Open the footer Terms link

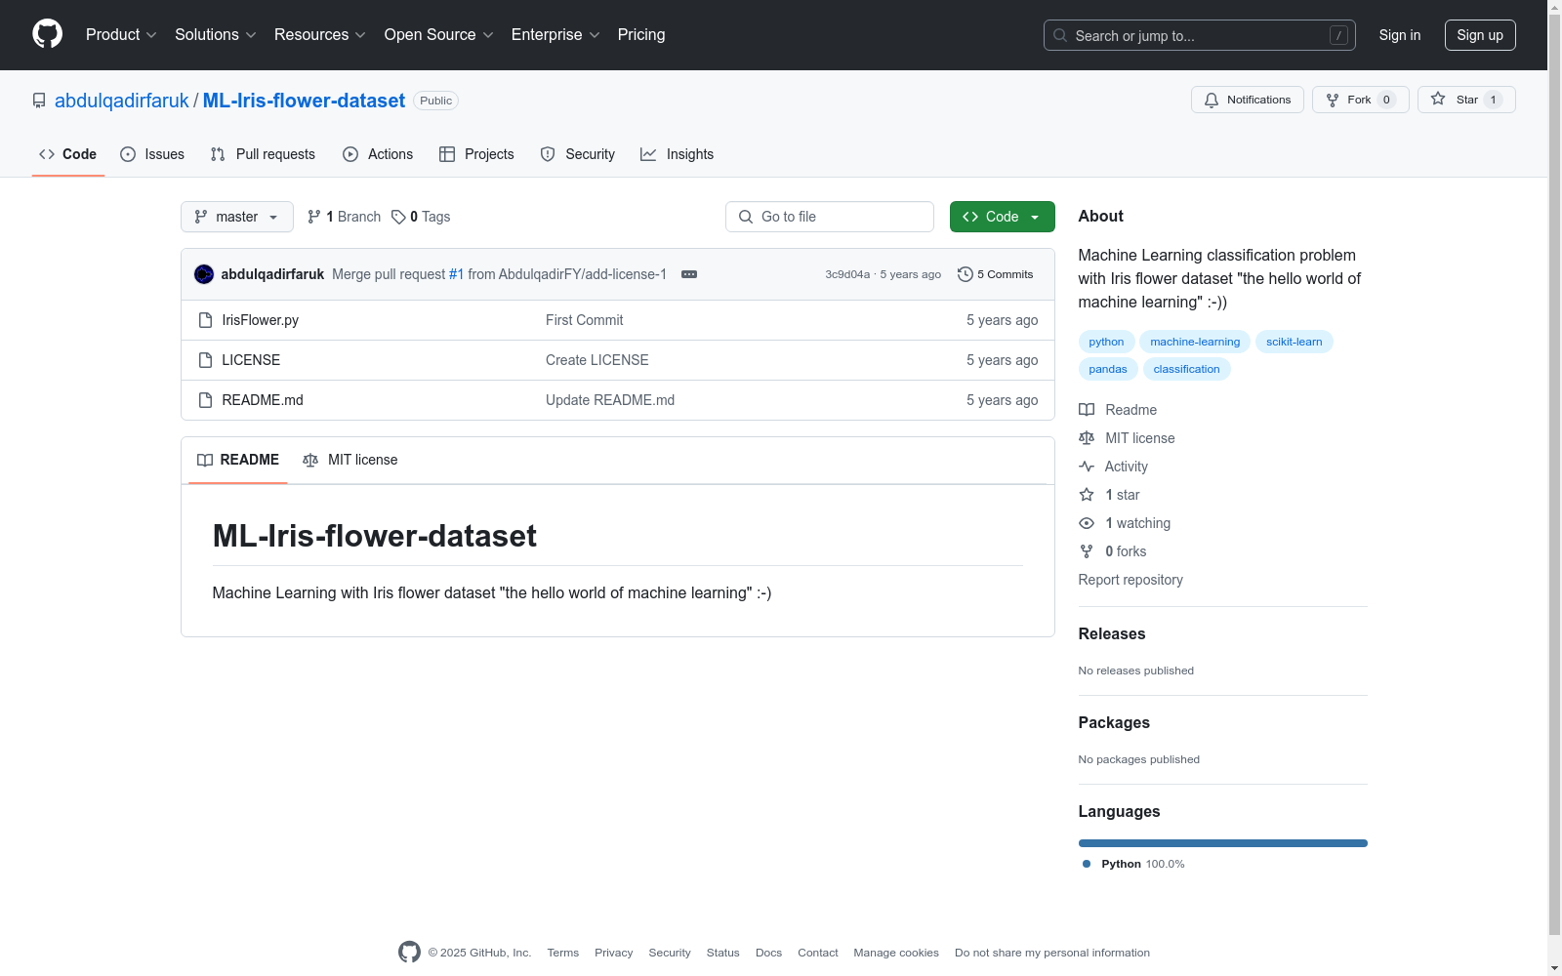pos(563,953)
